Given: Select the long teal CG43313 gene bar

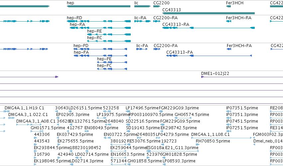Looking at the screenshot, I should [209, 13].
